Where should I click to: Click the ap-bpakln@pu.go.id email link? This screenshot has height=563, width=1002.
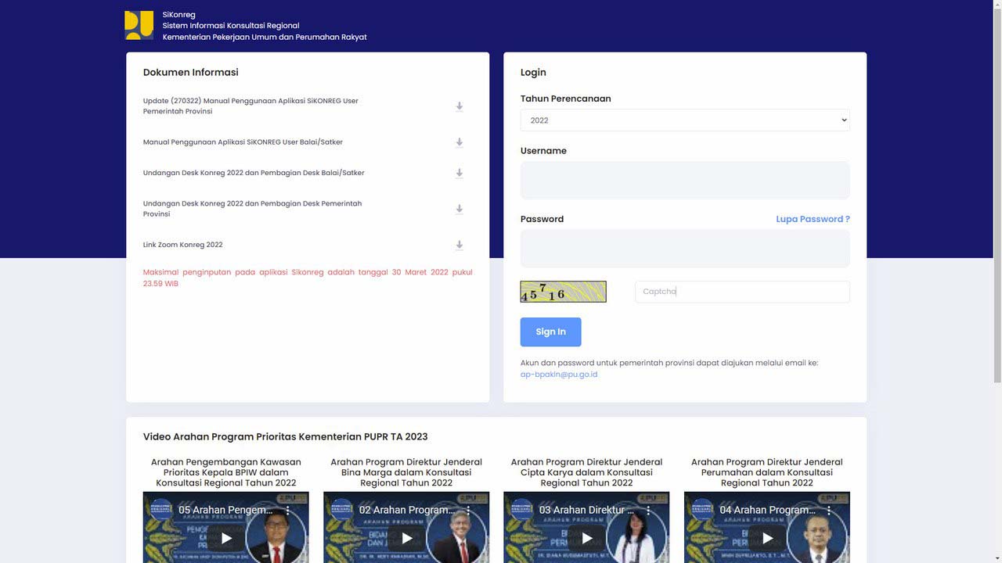pos(558,375)
